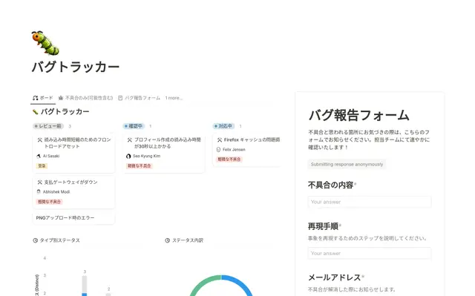This screenshot has width=475, height=296.
Task: Select the レビュー前 column status tag
Action: [x=48, y=126]
